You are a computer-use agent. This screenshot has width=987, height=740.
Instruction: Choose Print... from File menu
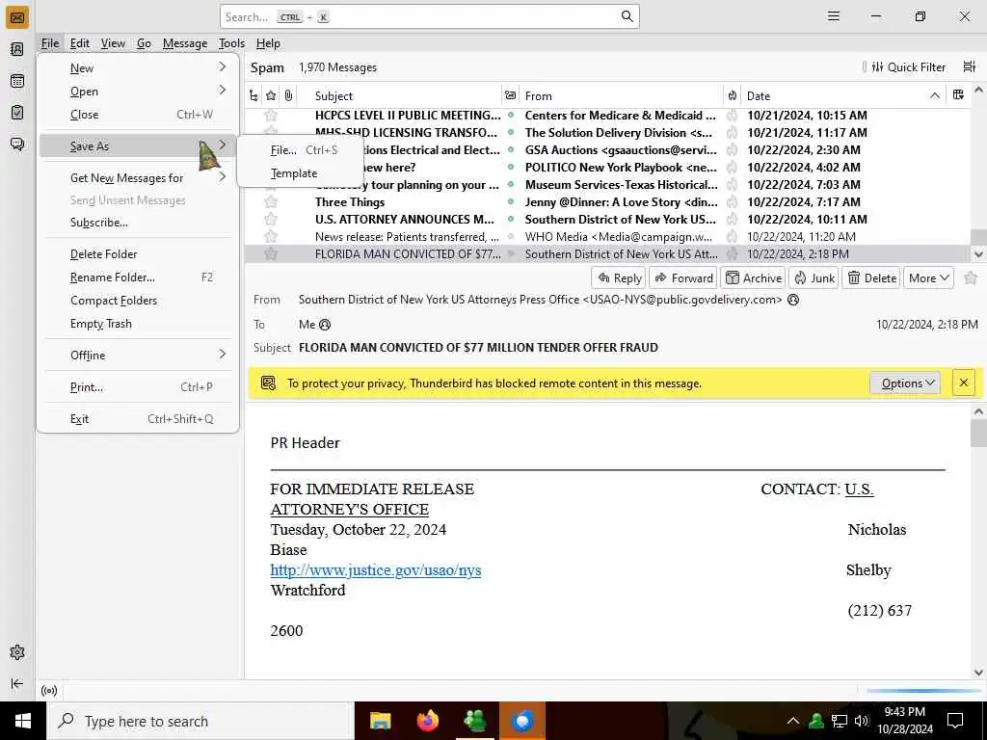(x=138, y=387)
